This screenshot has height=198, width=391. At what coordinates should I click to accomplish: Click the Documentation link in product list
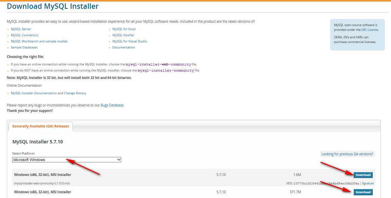coord(124,47)
